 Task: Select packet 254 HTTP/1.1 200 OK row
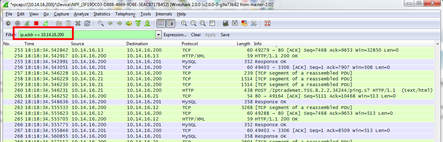pos(219,56)
